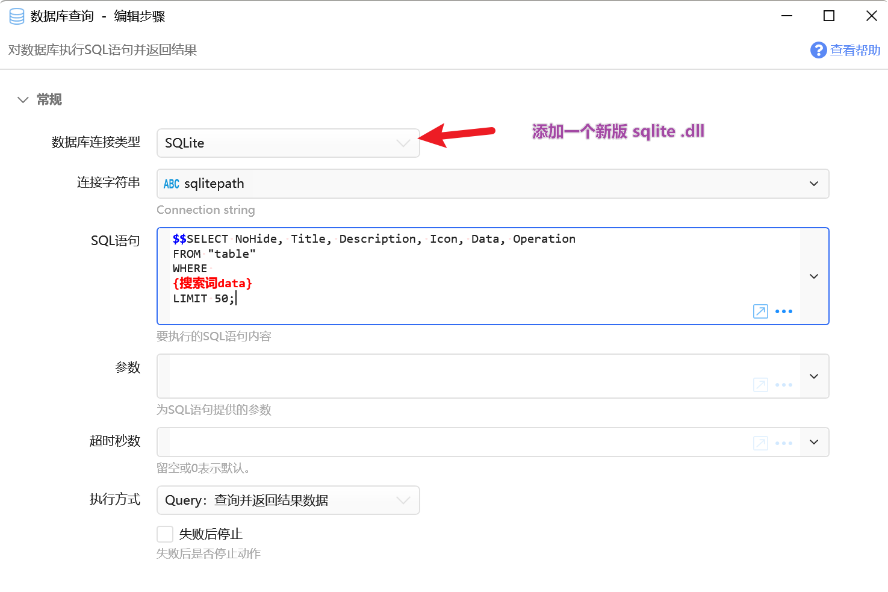
Task: Enable the 失败后停止 checkbox
Action: [165, 534]
